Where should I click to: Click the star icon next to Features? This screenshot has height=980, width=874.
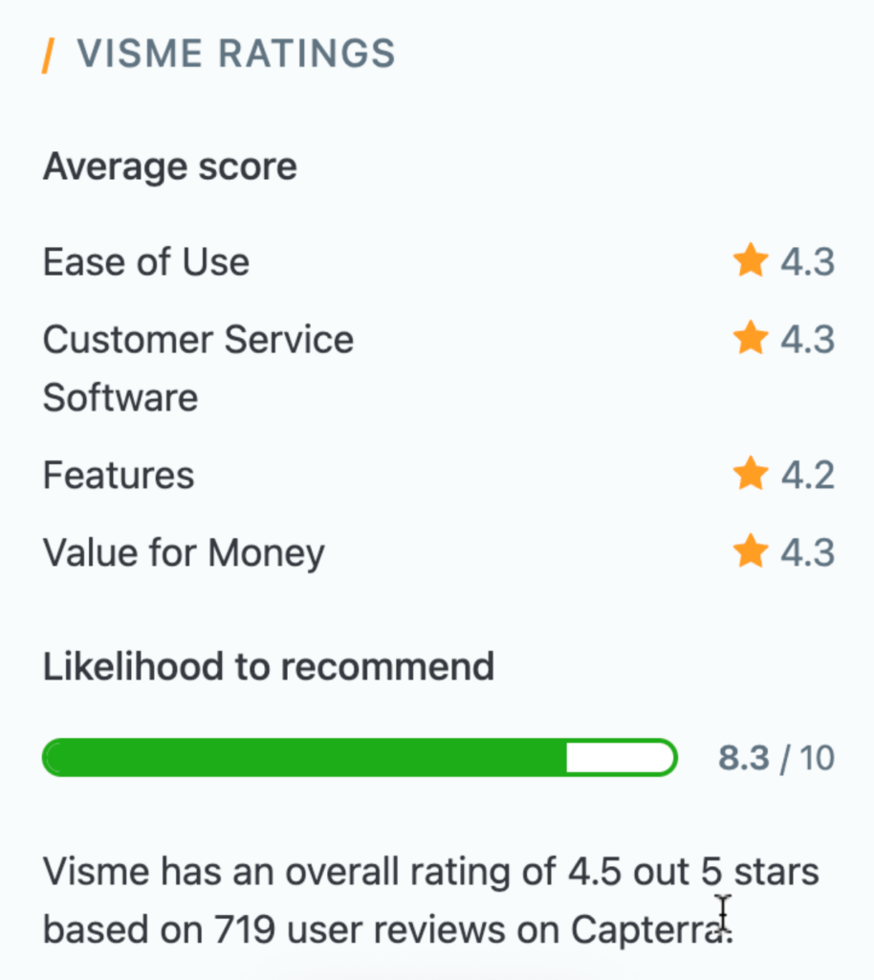click(751, 473)
